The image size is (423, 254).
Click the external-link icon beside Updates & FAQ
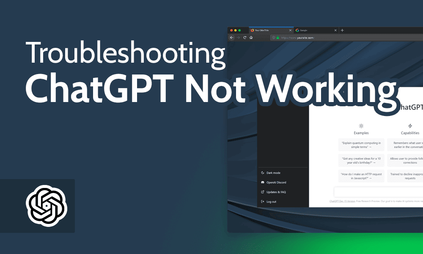[x=262, y=192]
